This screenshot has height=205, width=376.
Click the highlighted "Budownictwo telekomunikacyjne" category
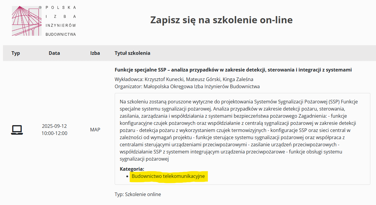point(168,176)
